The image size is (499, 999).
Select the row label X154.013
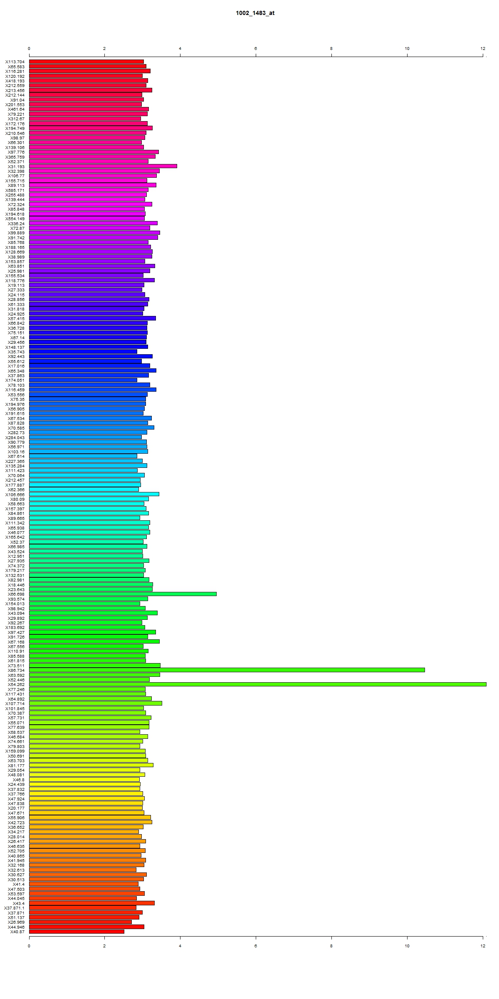pyautogui.click(x=15, y=604)
